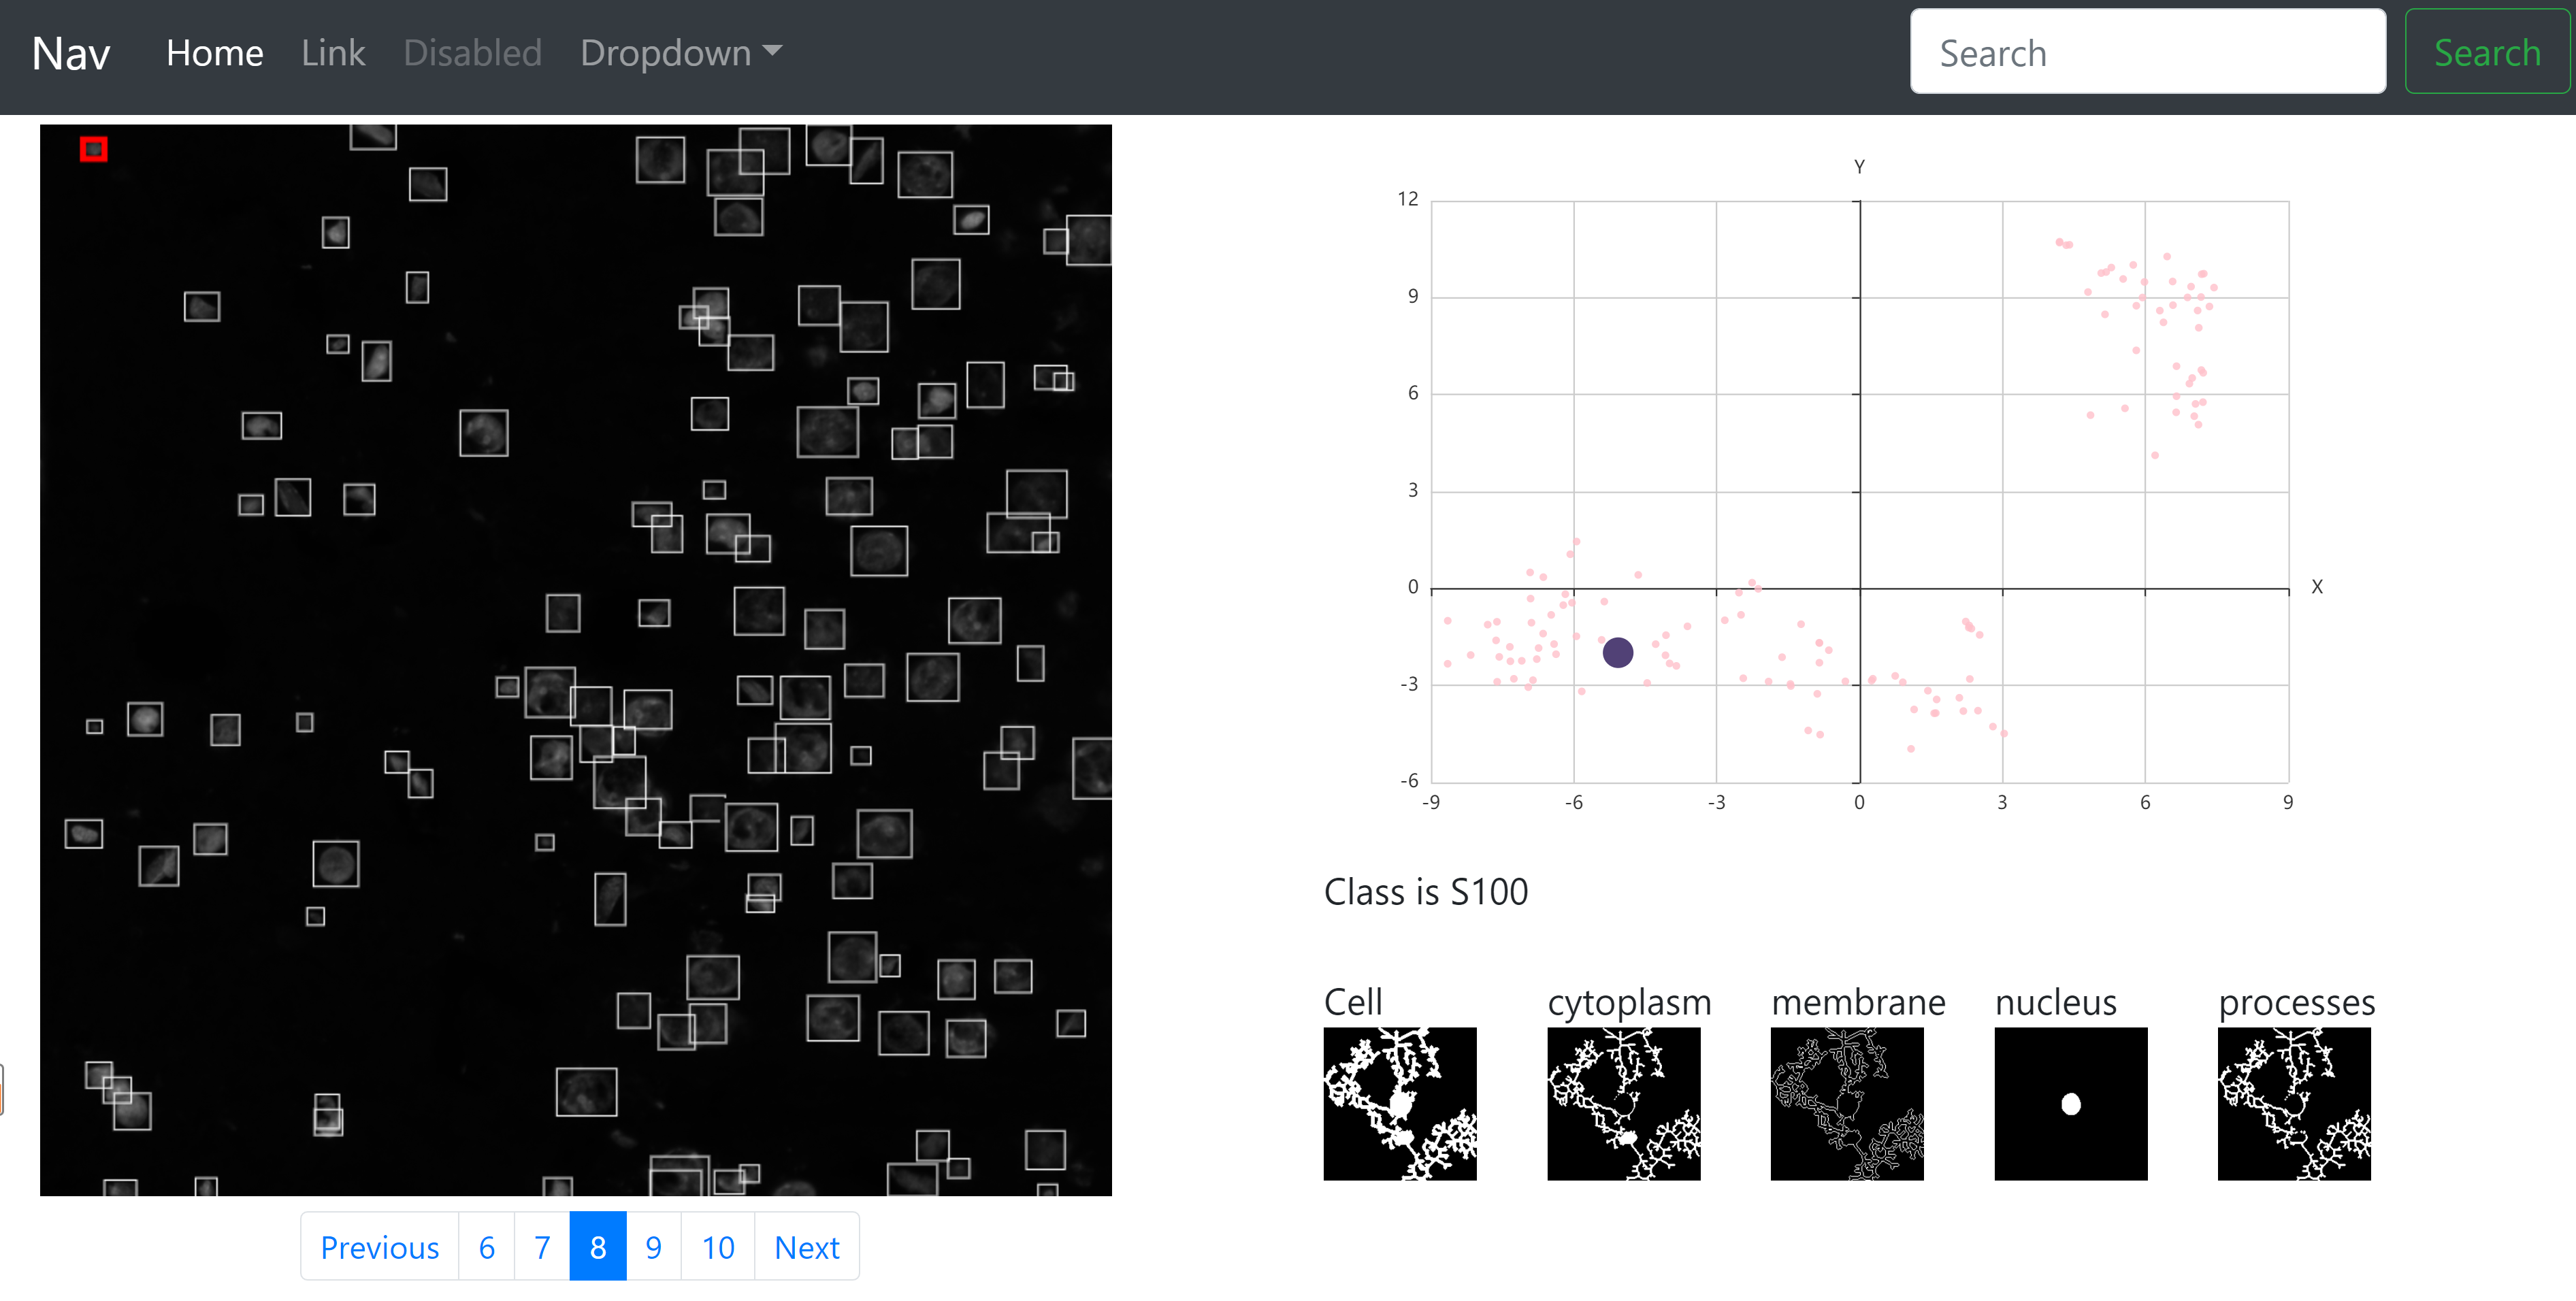2576x1301 pixels.
Task: Click the Nav brand logo
Action: click(x=71, y=53)
